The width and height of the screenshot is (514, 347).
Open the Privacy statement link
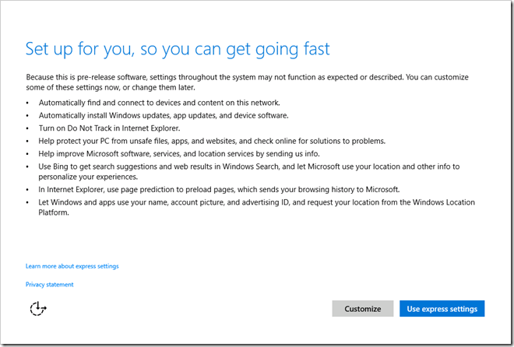pyautogui.click(x=49, y=285)
